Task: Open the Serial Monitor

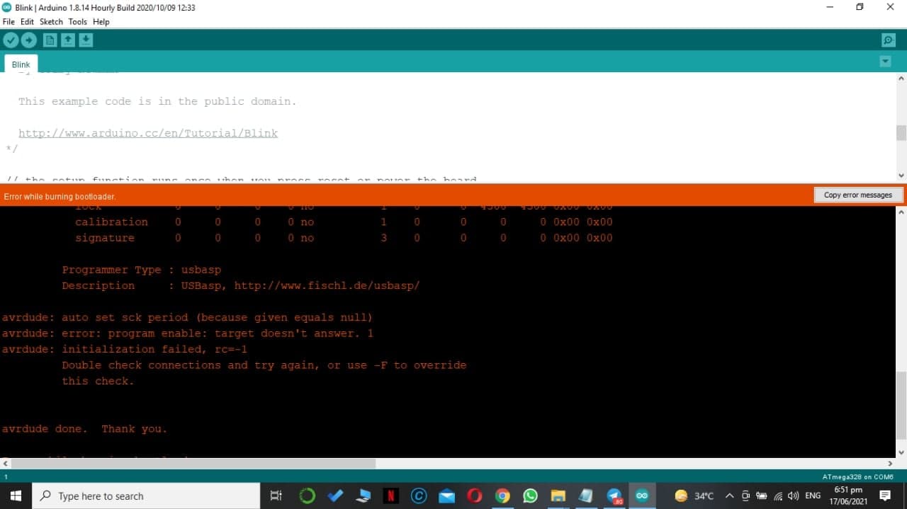Action: tap(888, 40)
